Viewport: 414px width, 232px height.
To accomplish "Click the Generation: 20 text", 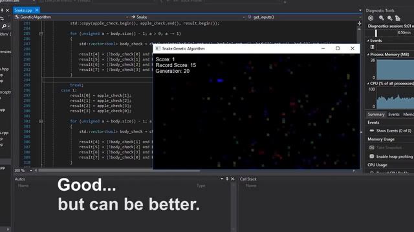I will (x=173, y=71).
